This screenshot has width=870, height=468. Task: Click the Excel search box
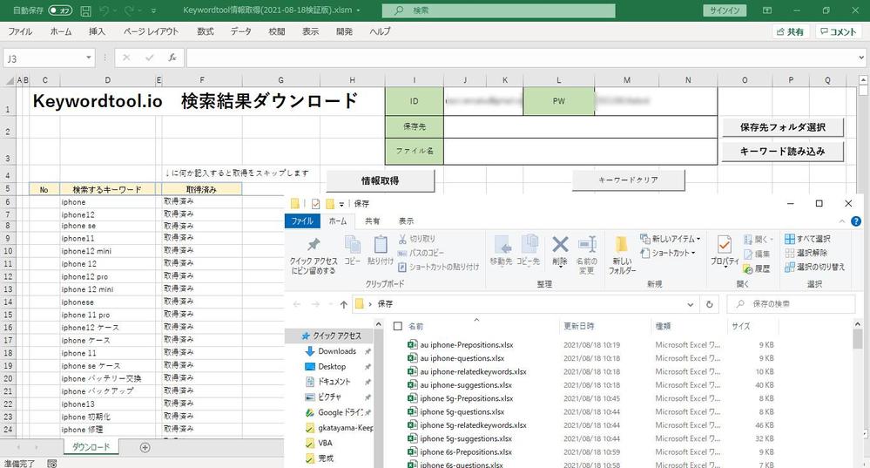pyautogui.click(x=498, y=10)
